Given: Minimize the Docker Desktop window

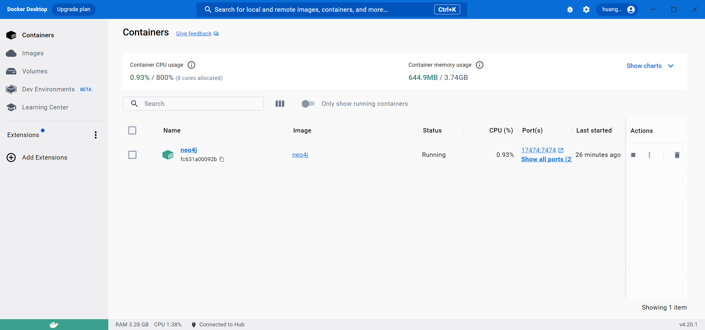Looking at the screenshot, I should 653,10.
